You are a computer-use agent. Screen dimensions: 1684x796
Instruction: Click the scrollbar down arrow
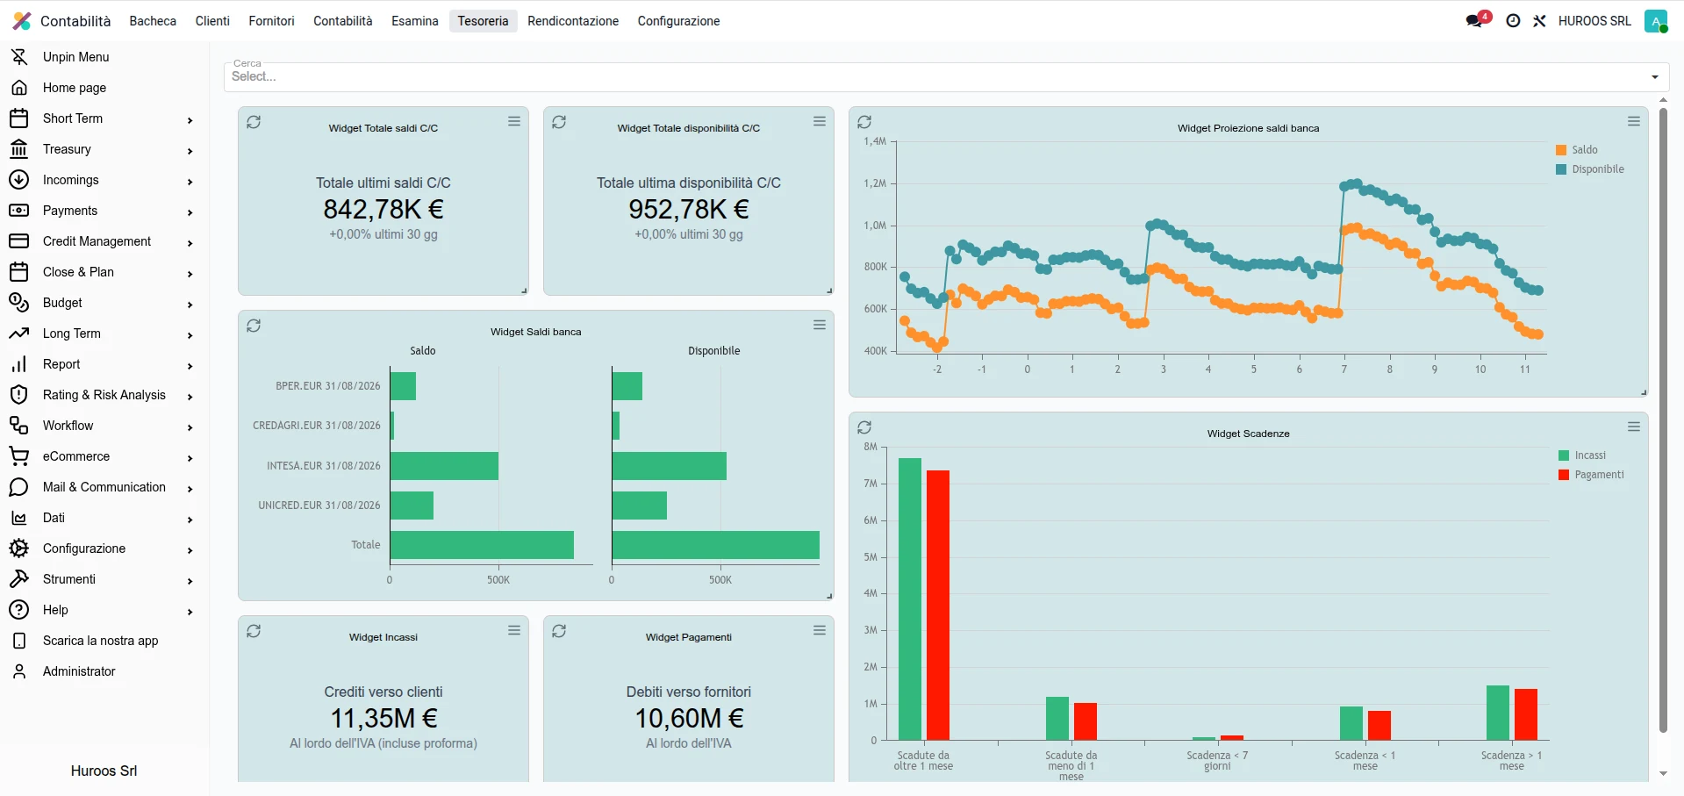click(x=1663, y=774)
